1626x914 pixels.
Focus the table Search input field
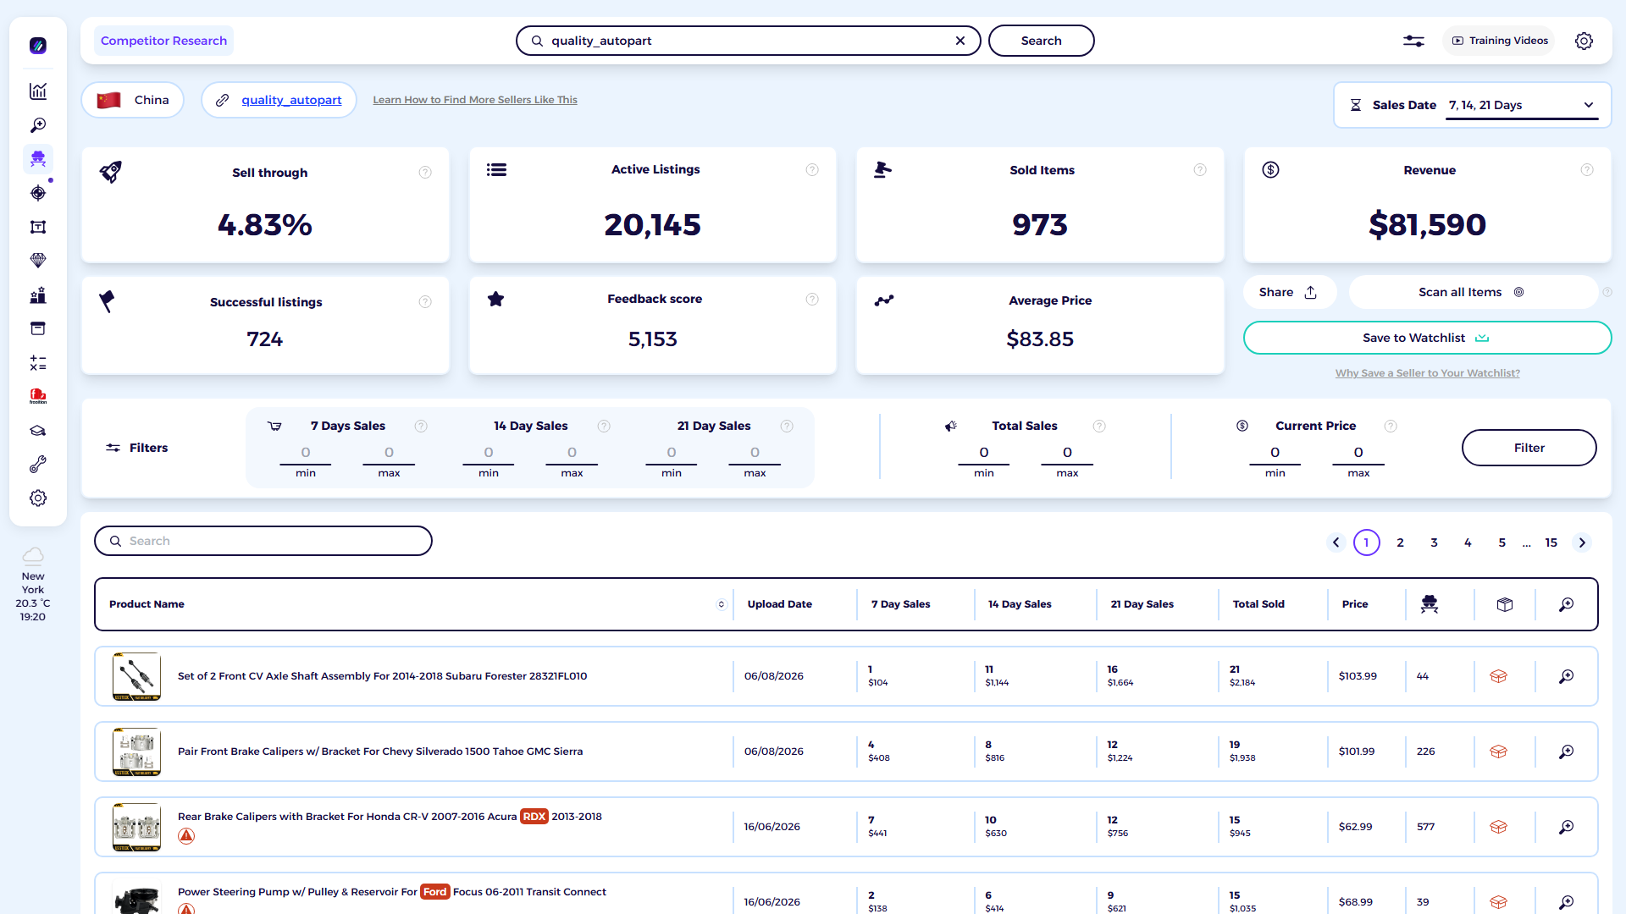(263, 541)
